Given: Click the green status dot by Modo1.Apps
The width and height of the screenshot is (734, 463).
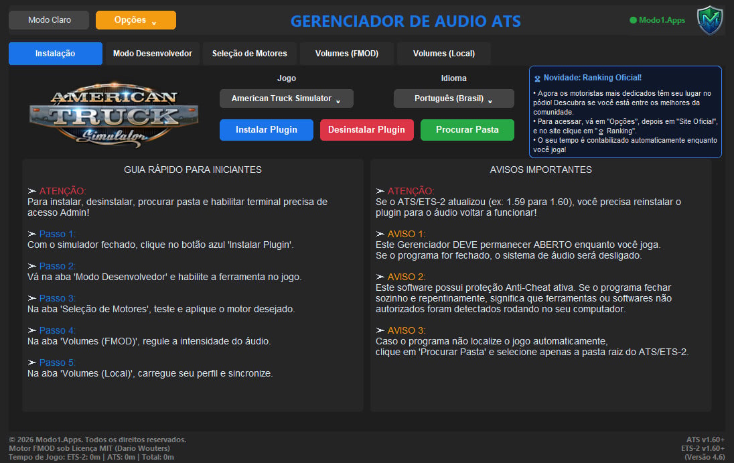Looking at the screenshot, I should coord(633,20).
